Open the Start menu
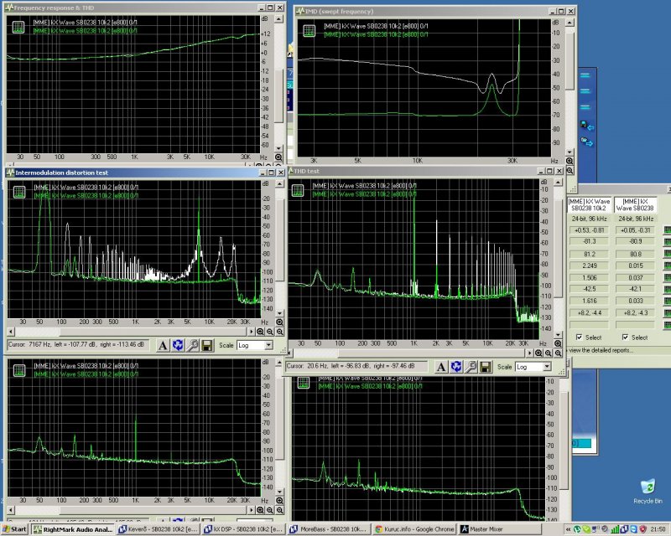The height and width of the screenshot is (536, 671). (15, 529)
